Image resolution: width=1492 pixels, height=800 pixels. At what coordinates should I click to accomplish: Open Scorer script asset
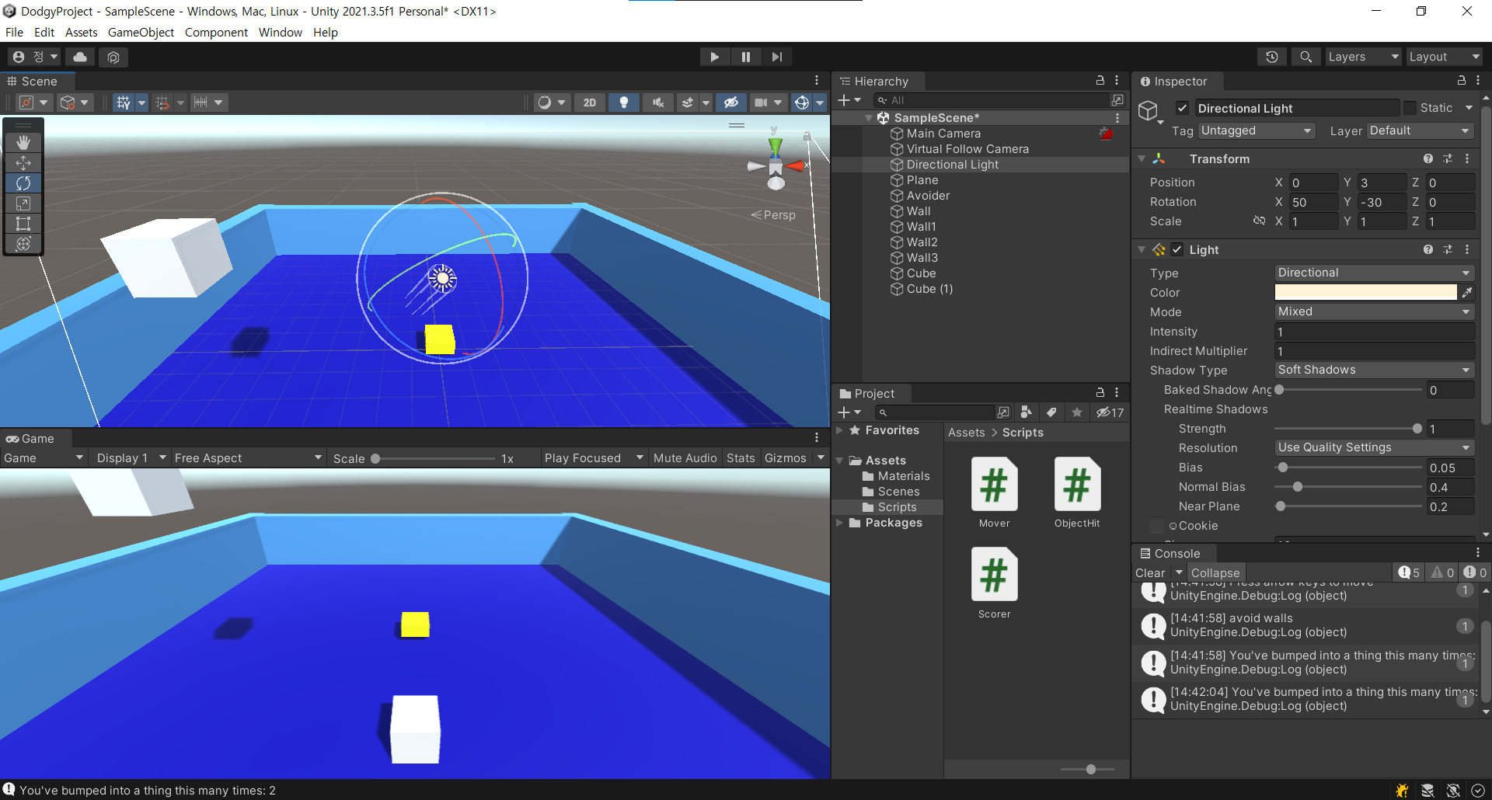[994, 584]
